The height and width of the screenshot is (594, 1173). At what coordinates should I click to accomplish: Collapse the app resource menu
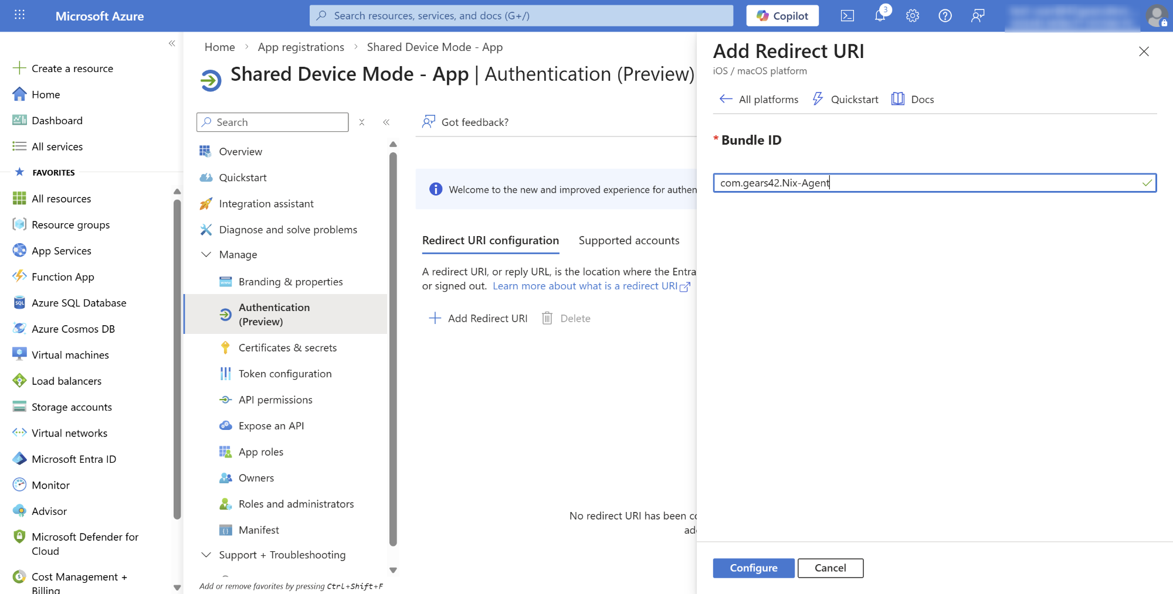pyautogui.click(x=386, y=122)
